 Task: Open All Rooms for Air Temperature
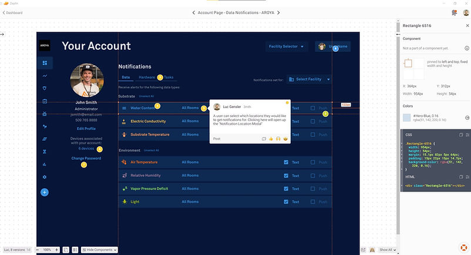[190, 162]
